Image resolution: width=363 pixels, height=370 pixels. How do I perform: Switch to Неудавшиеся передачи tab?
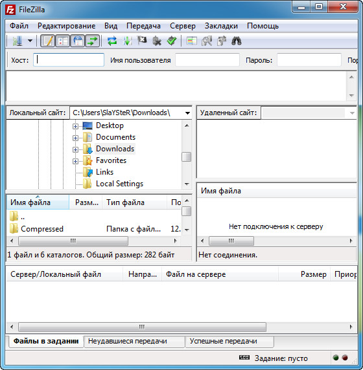point(134,341)
